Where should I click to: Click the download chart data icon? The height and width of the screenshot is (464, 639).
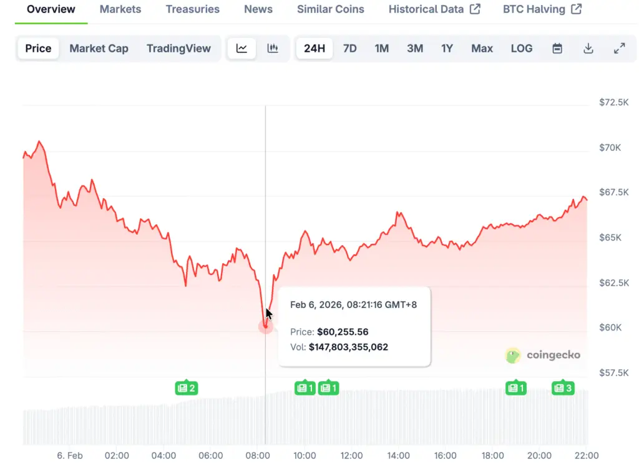588,49
